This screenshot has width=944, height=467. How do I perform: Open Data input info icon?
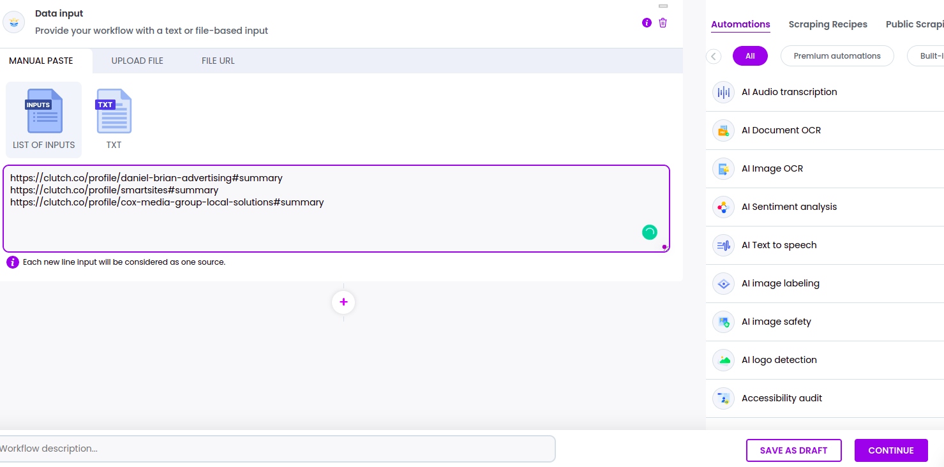click(x=647, y=23)
